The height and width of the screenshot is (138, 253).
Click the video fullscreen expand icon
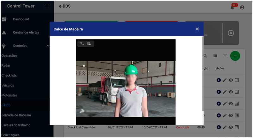[82, 44]
